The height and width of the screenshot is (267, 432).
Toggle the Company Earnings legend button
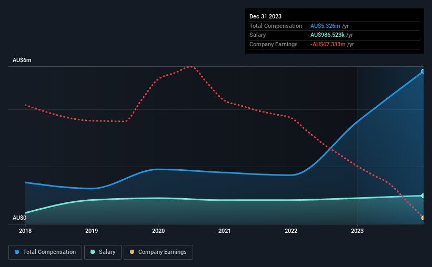point(158,252)
